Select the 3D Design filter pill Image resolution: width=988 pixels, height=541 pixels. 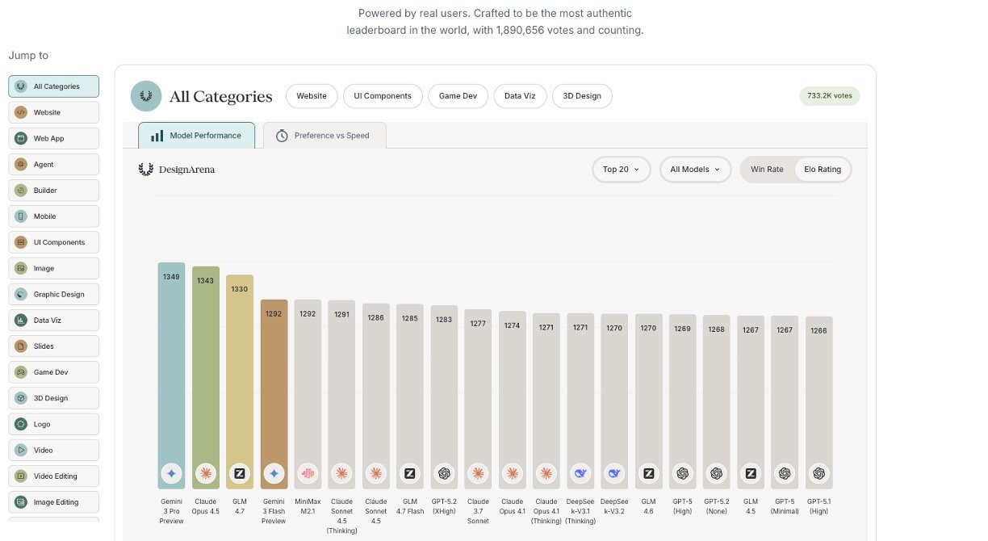(582, 96)
